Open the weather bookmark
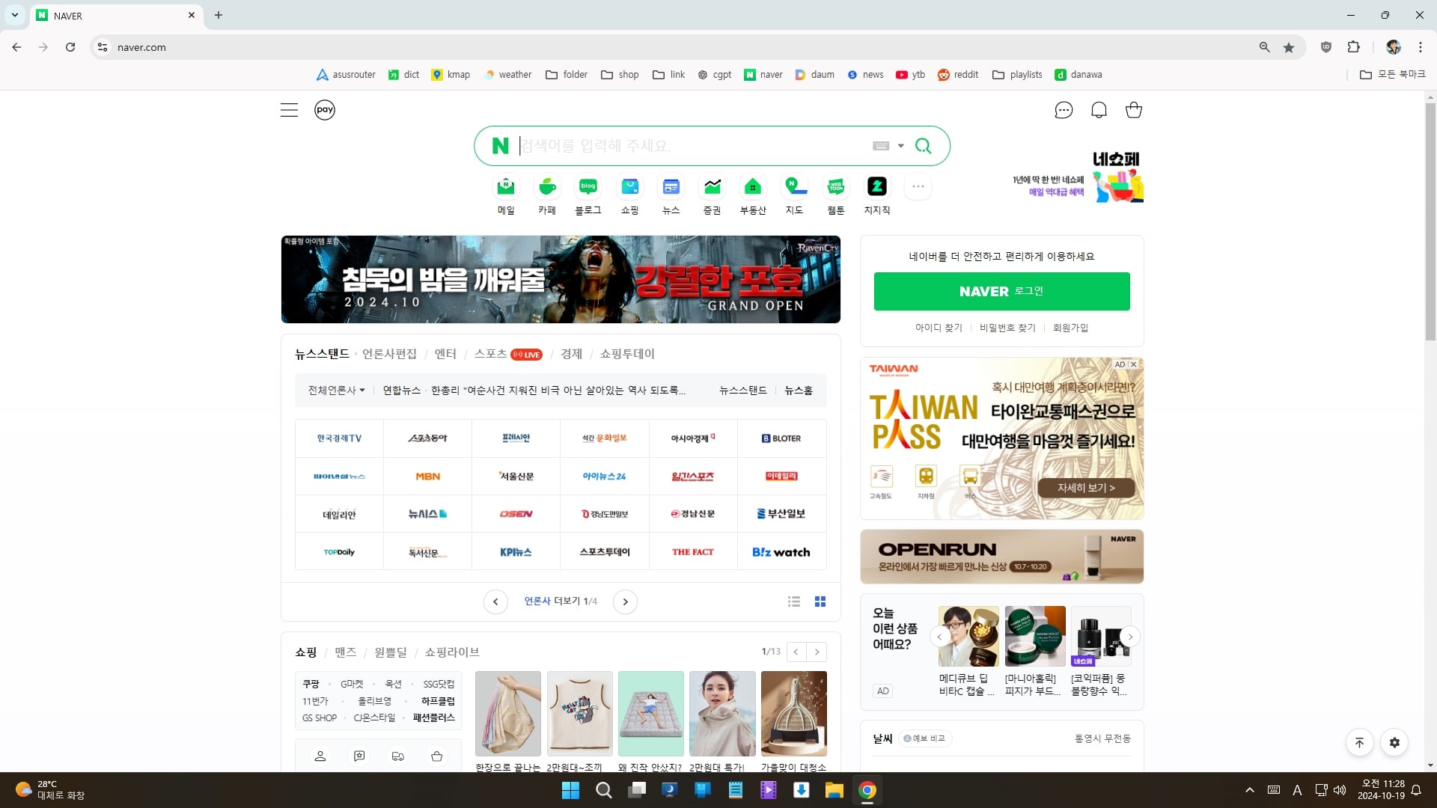1437x808 pixels. 507,75
